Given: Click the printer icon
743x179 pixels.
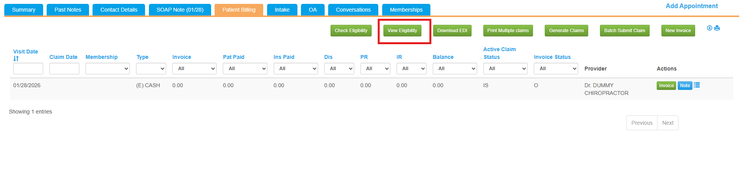Looking at the screenshot, I should point(717,28).
